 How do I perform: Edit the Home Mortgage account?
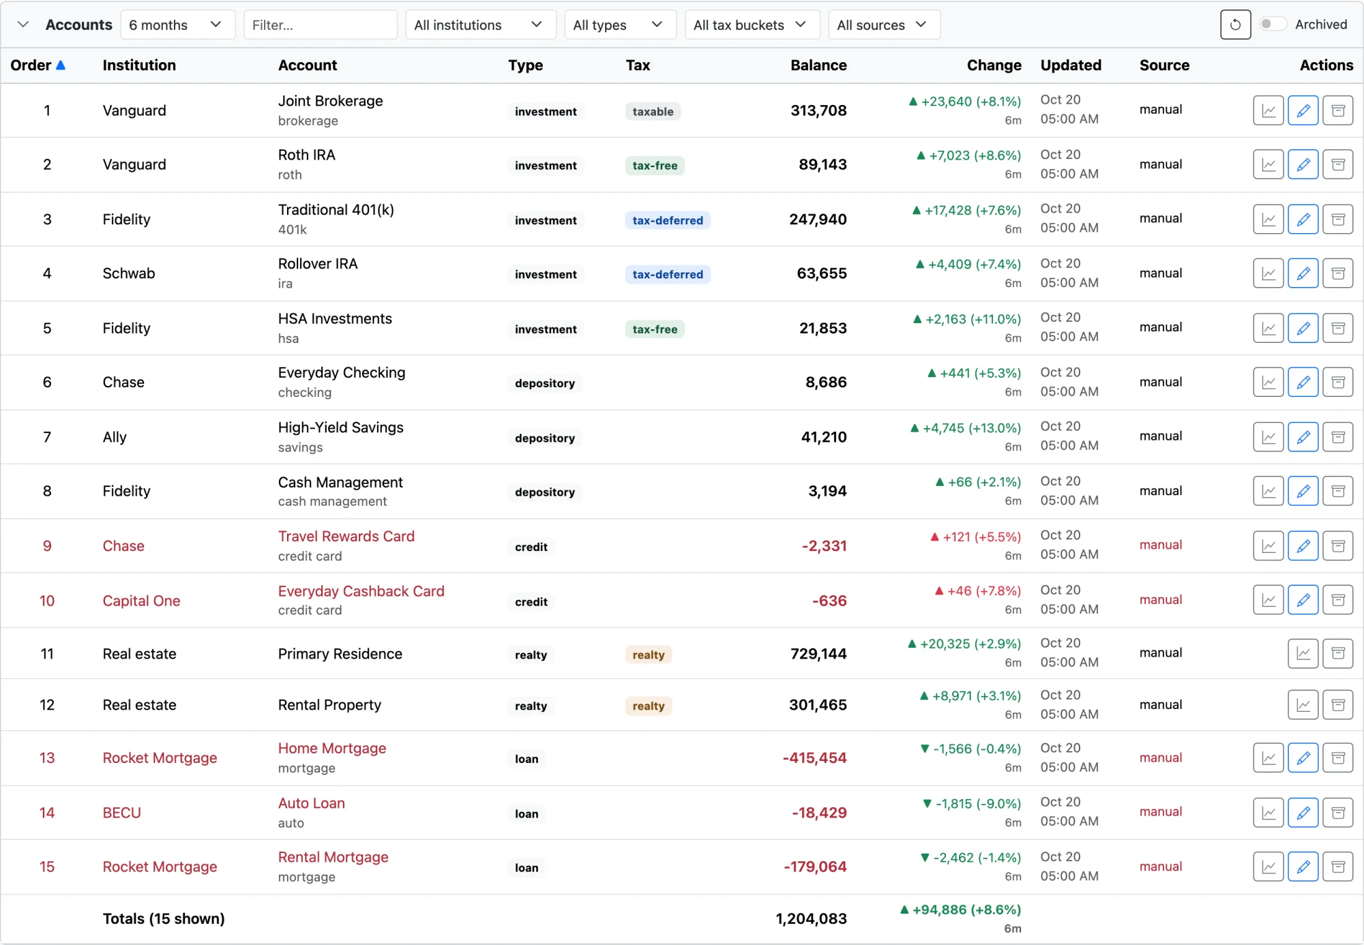[x=1303, y=757]
